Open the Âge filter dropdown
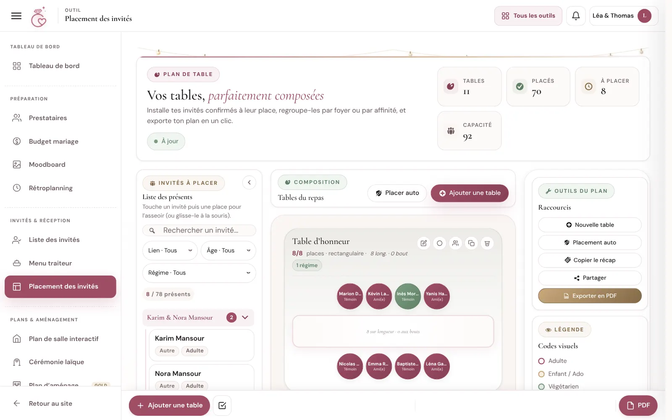The image size is (672, 420). pos(228,251)
